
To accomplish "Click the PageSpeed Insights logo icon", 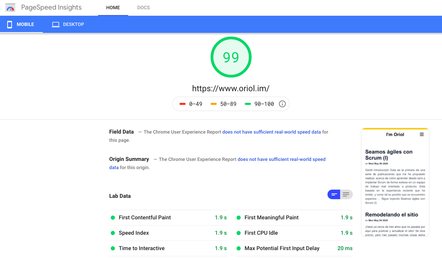I will point(11,8).
